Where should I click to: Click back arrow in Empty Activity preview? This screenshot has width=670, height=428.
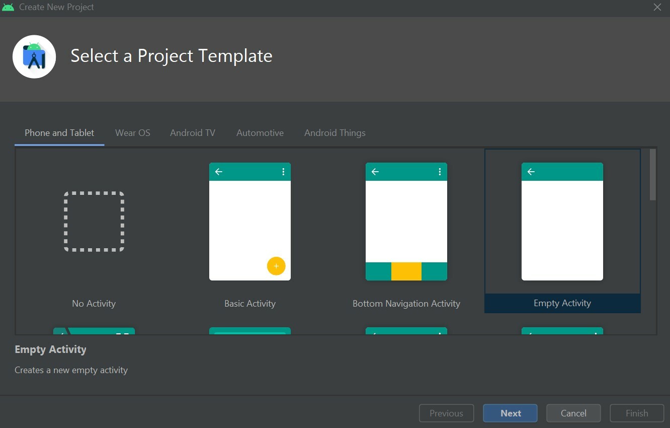531,172
